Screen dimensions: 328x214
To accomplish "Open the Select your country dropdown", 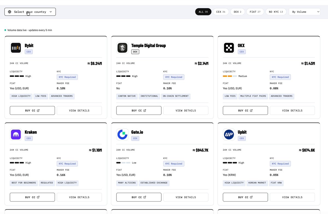I will tap(30, 12).
